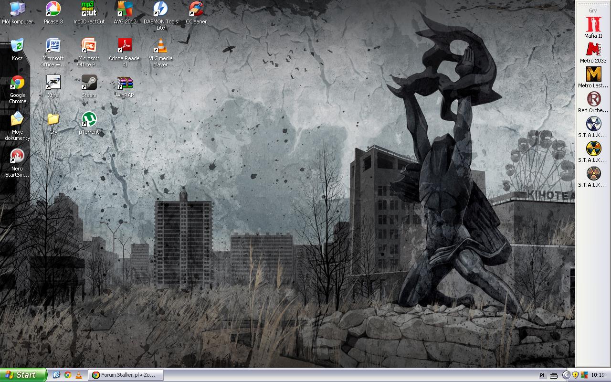Open the WinRAR desktop icon
Viewport: 611px width, 382px height.
click(125, 86)
